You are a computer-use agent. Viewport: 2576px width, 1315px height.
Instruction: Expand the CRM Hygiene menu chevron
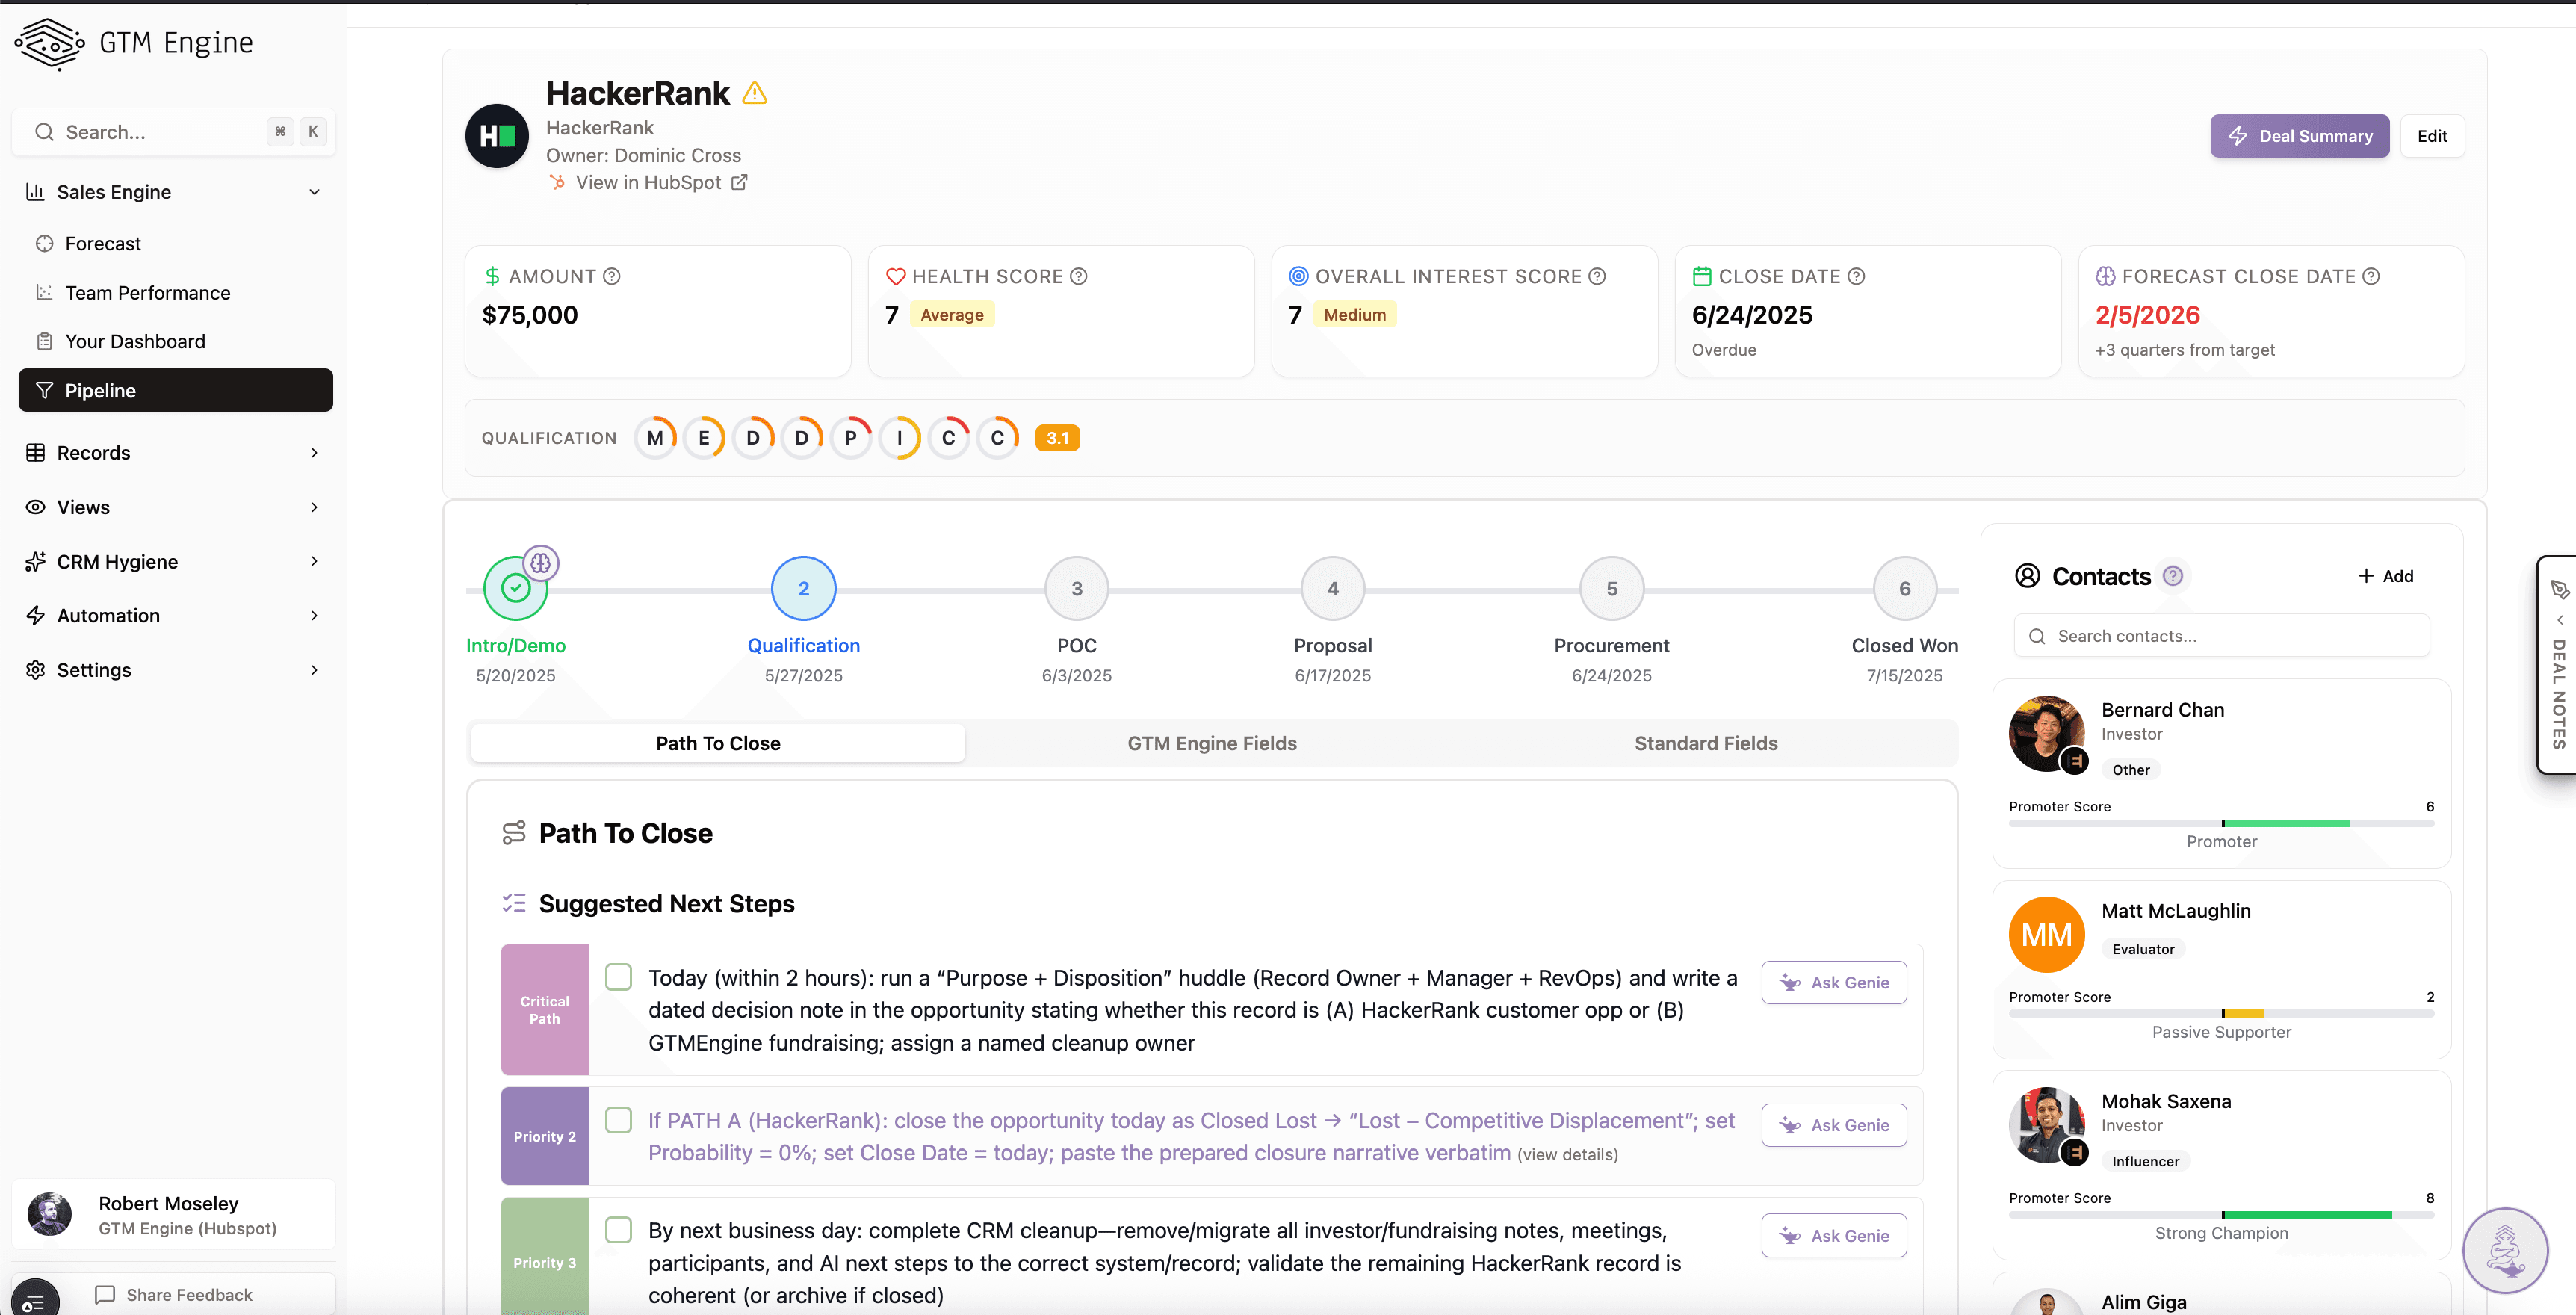point(315,561)
